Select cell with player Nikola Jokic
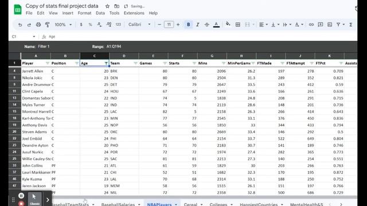This screenshot has height=206, width=367. point(36,78)
